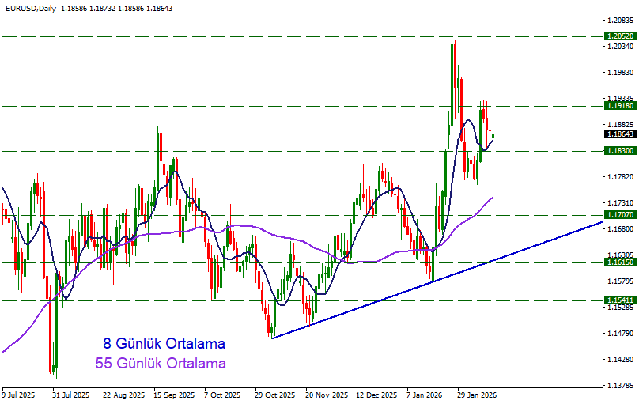
Task: Click the '55 Günlük Ortalama' legend text
Action: pyautogui.click(x=160, y=364)
